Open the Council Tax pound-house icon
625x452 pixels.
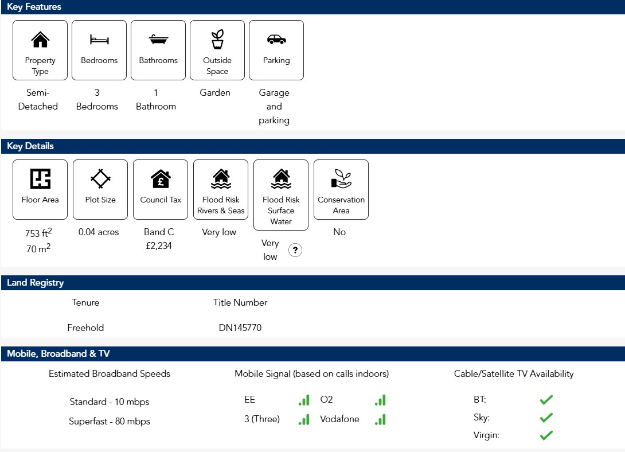click(161, 179)
